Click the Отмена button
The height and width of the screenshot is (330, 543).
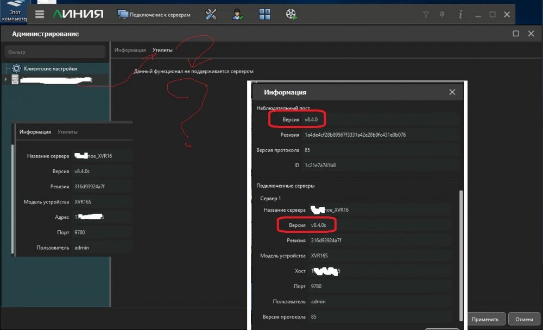pyautogui.click(x=524, y=319)
